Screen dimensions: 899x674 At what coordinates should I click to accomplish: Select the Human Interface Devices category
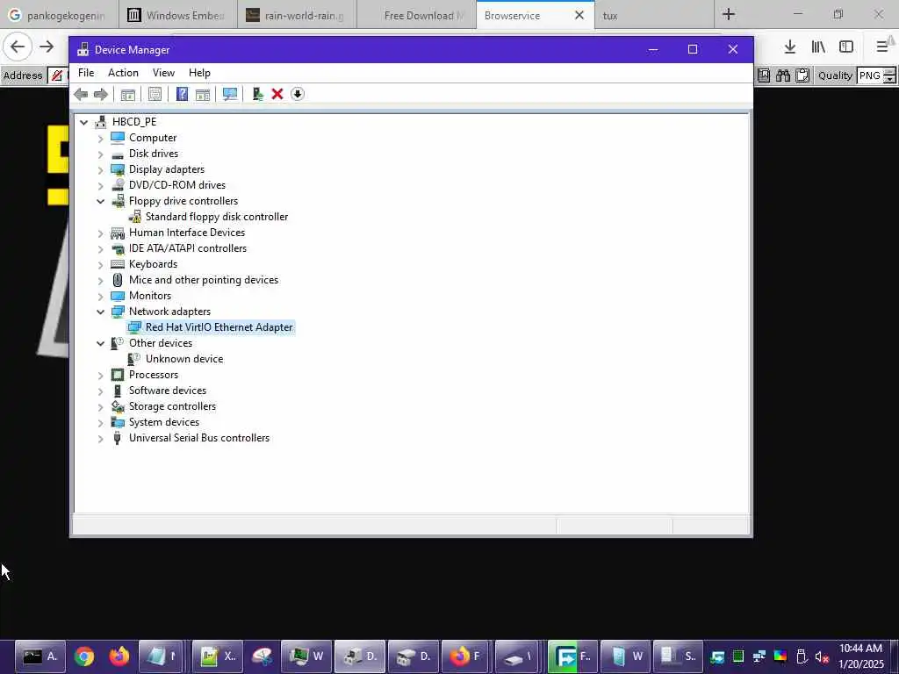coord(187,233)
